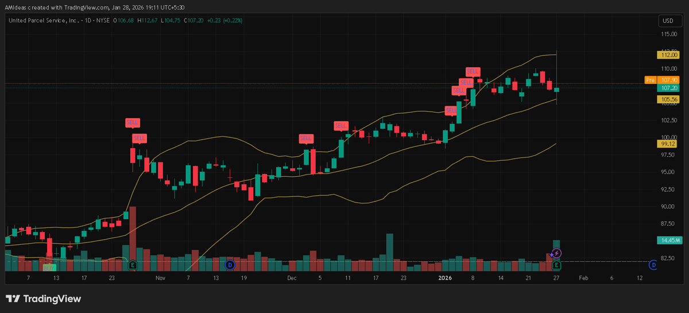Screen dimensions: 689x313
Task: Click the 14.45M volume label
Action: (x=668, y=240)
